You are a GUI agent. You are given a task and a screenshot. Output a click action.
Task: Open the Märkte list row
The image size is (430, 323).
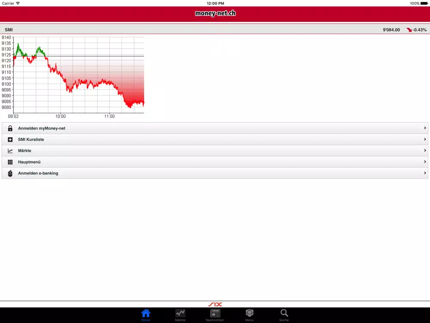click(215, 151)
